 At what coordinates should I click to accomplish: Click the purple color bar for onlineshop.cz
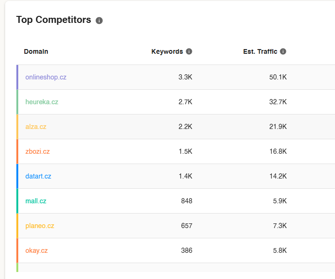17,77
